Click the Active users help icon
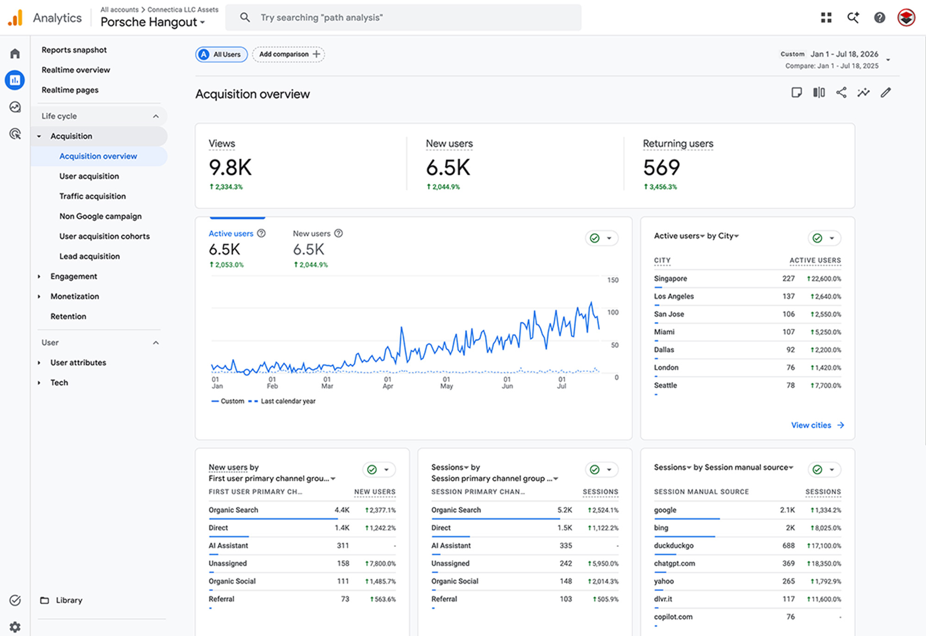The width and height of the screenshot is (926, 636). click(261, 233)
